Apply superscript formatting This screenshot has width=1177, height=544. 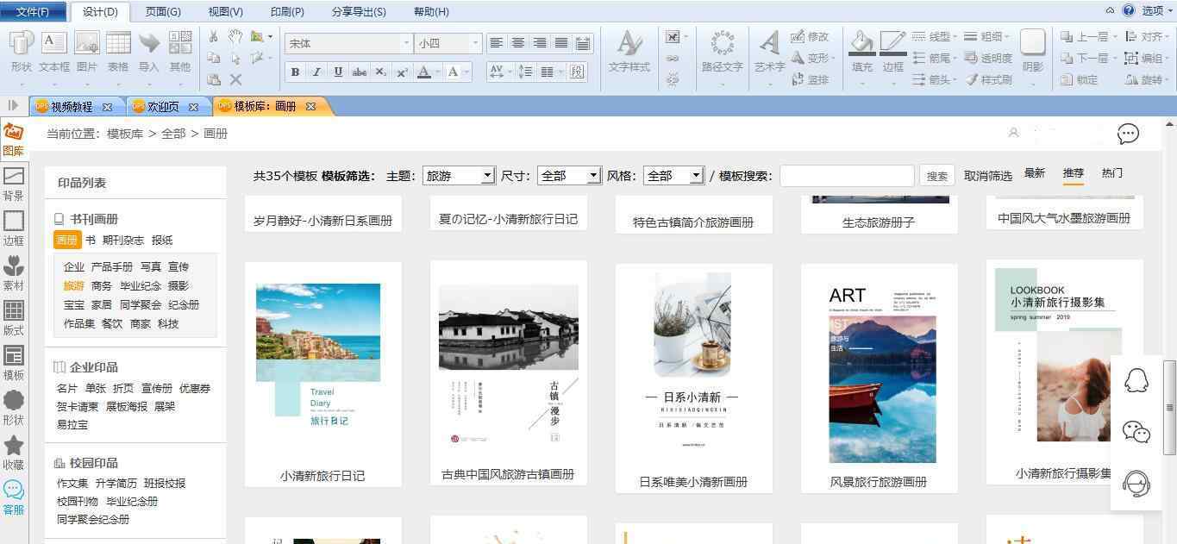click(x=402, y=72)
